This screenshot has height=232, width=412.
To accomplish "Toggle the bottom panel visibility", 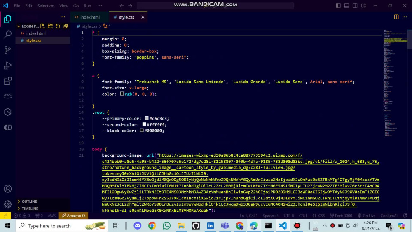I will coord(347,5).
